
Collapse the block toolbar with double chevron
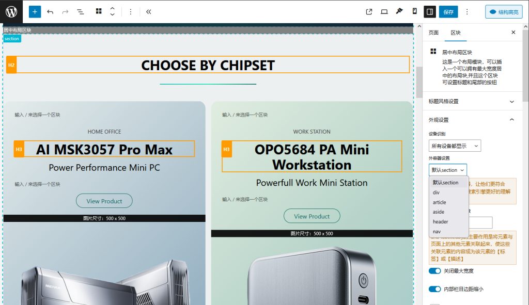[x=148, y=11]
